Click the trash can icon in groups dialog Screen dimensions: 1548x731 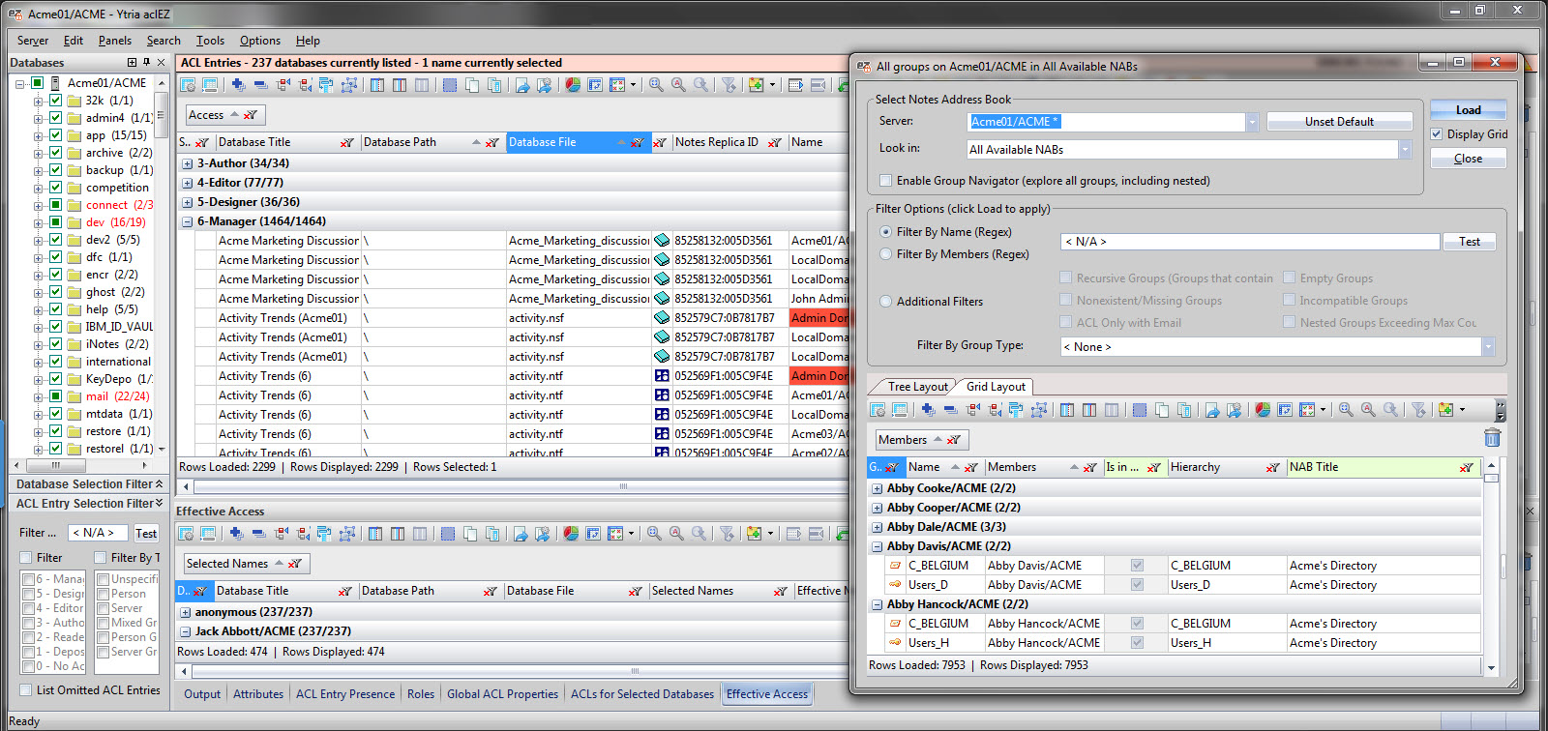click(x=1492, y=439)
